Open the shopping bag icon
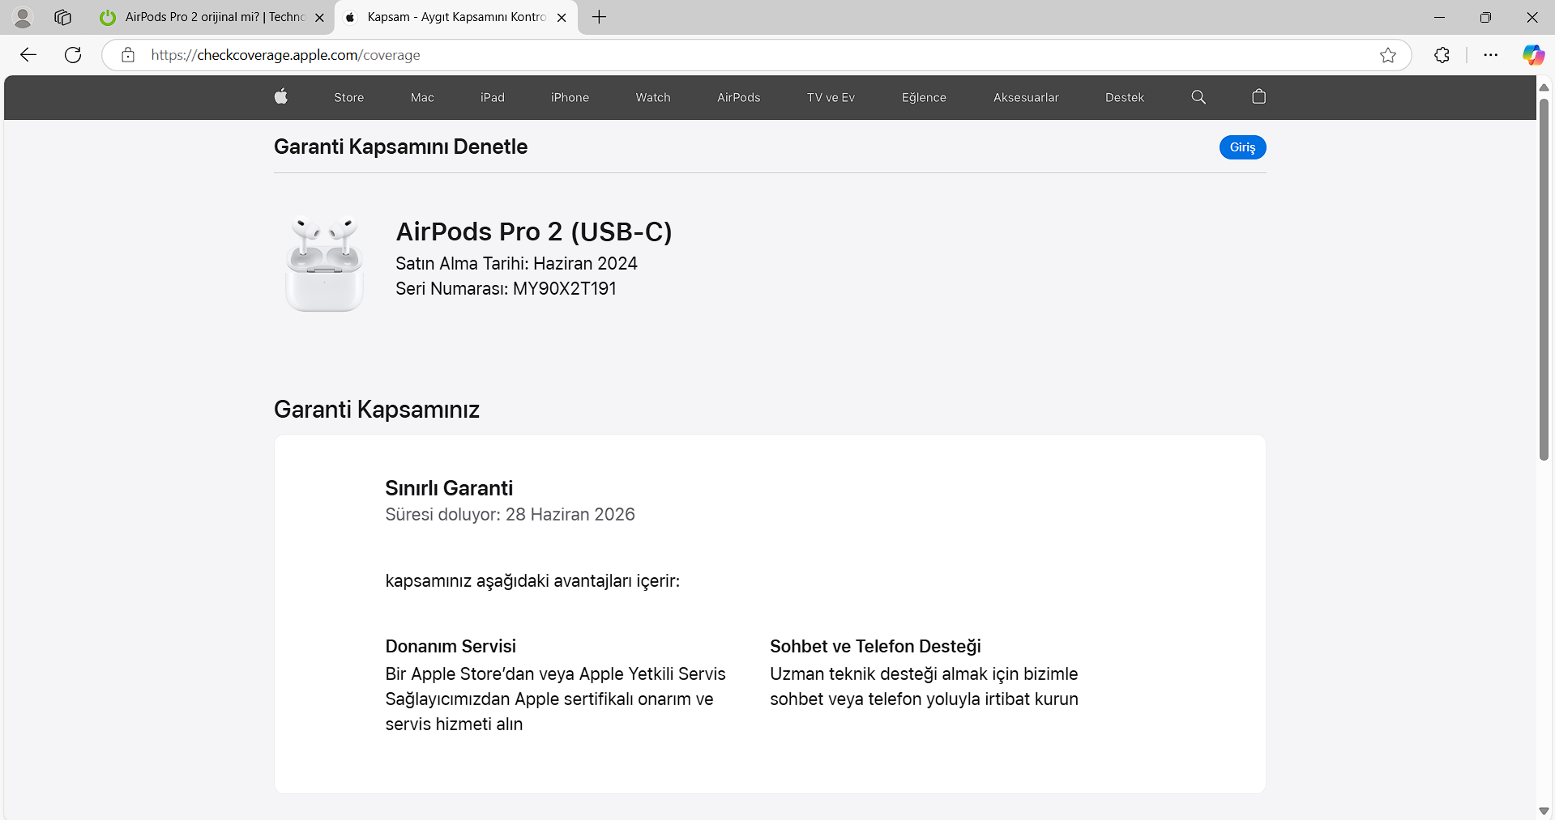This screenshot has height=820, width=1555. (1258, 97)
